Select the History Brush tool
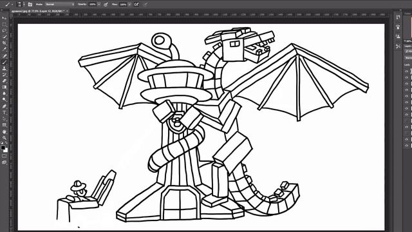 5,75
